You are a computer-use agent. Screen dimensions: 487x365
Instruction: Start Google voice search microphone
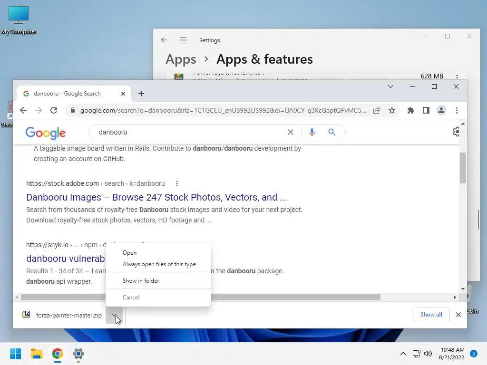pos(312,132)
